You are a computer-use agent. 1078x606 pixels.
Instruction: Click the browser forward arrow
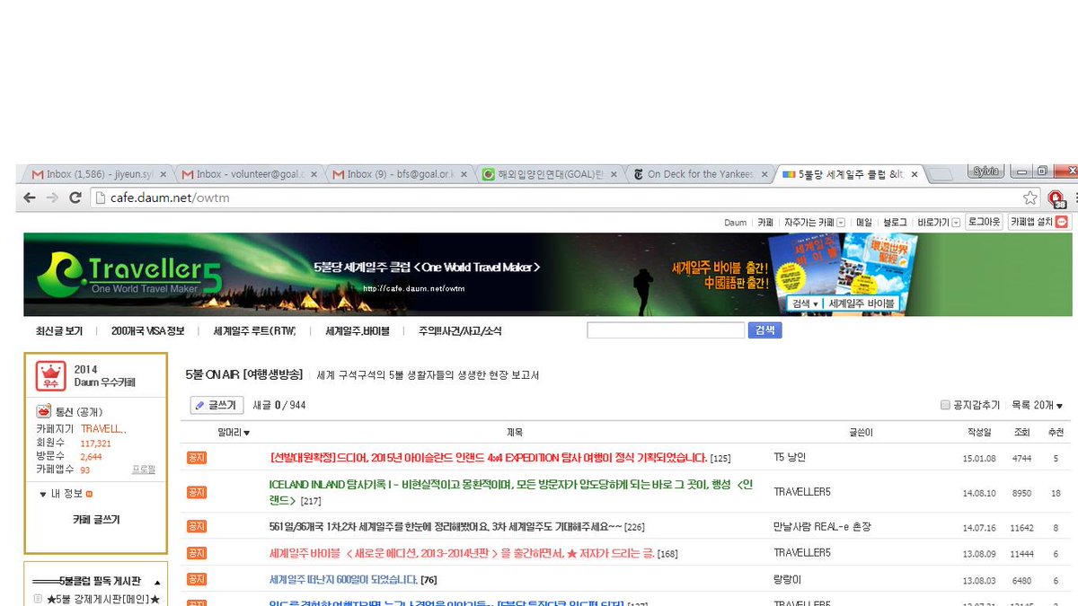click(x=53, y=198)
